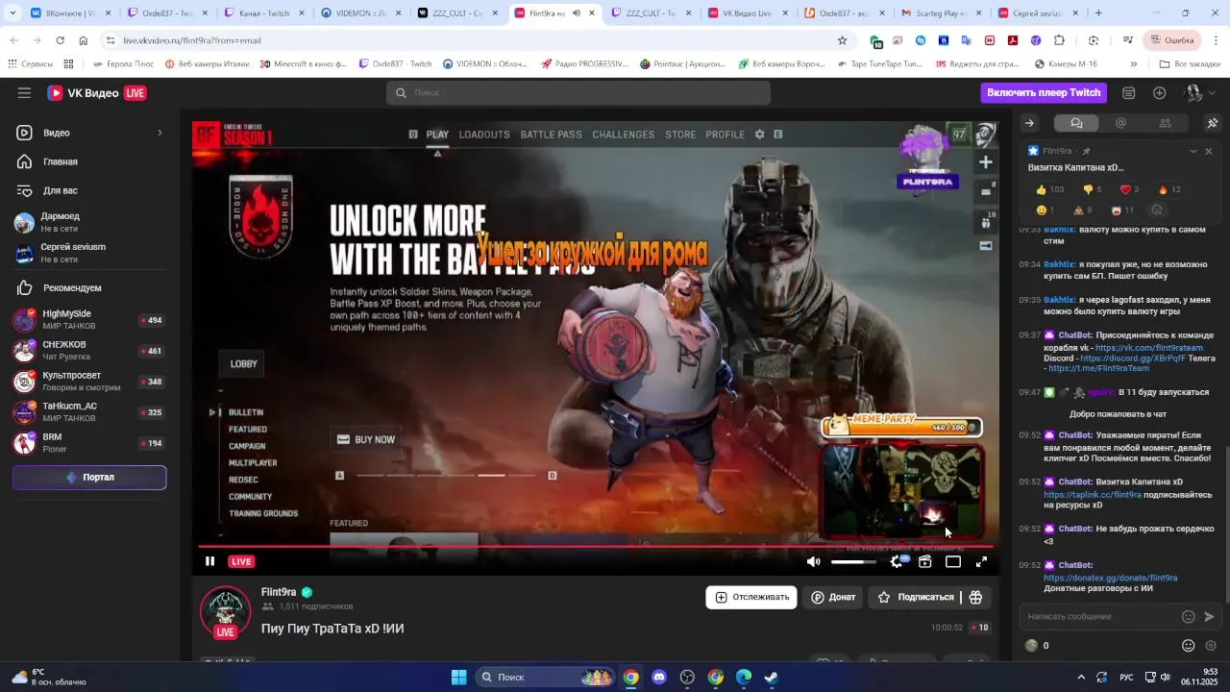Click the plus circle create icon
This screenshot has width=1230, height=692.
(1160, 93)
